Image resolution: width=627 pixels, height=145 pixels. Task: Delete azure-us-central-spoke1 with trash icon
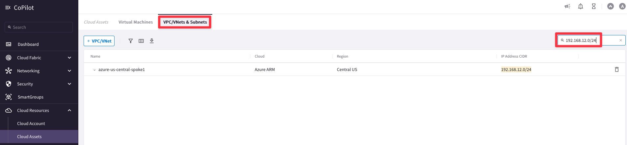click(617, 69)
